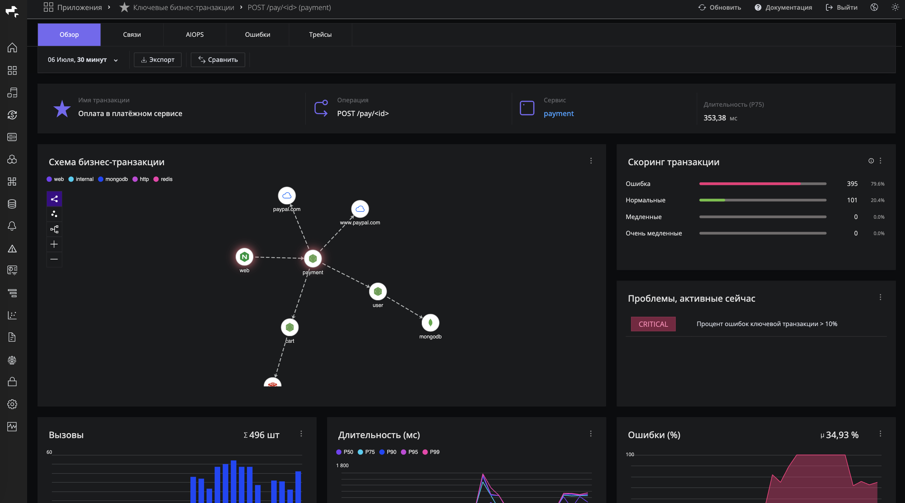
Task: Expand the Вызовы panel three-dot menu
Action: [x=301, y=434]
